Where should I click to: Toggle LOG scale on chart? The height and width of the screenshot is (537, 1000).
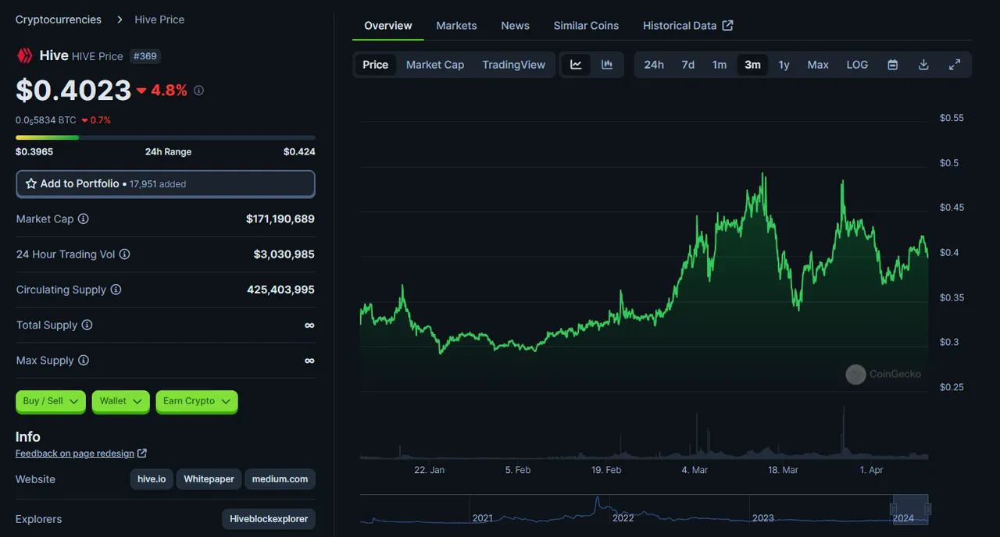pos(857,65)
